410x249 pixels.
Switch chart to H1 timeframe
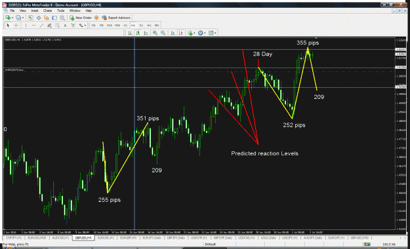click(x=125, y=26)
